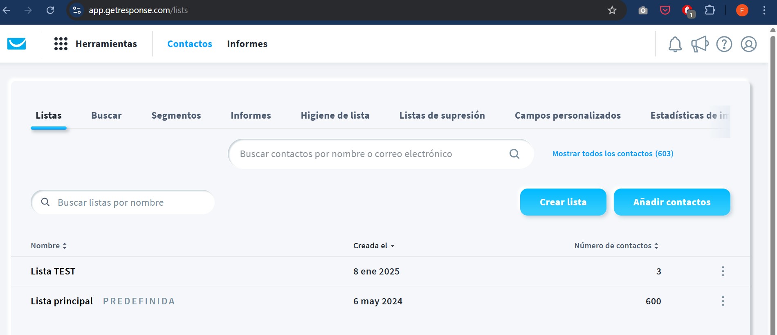Open the help question mark icon

[724, 44]
